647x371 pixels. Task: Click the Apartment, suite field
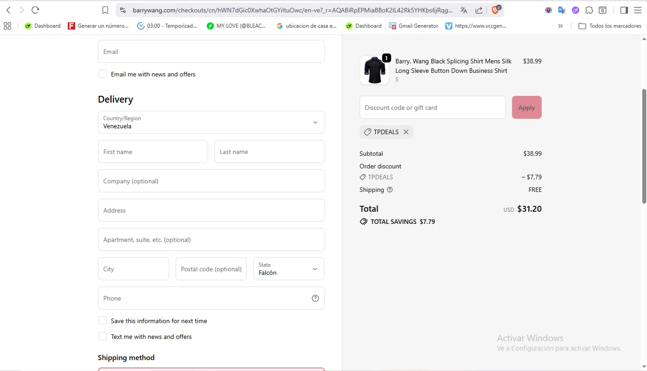(211, 239)
